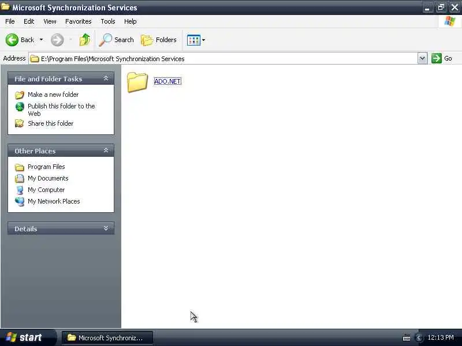This screenshot has height=346, width=462.
Task: Expand the address bar dropdown arrow
Action: click(422, 58)
